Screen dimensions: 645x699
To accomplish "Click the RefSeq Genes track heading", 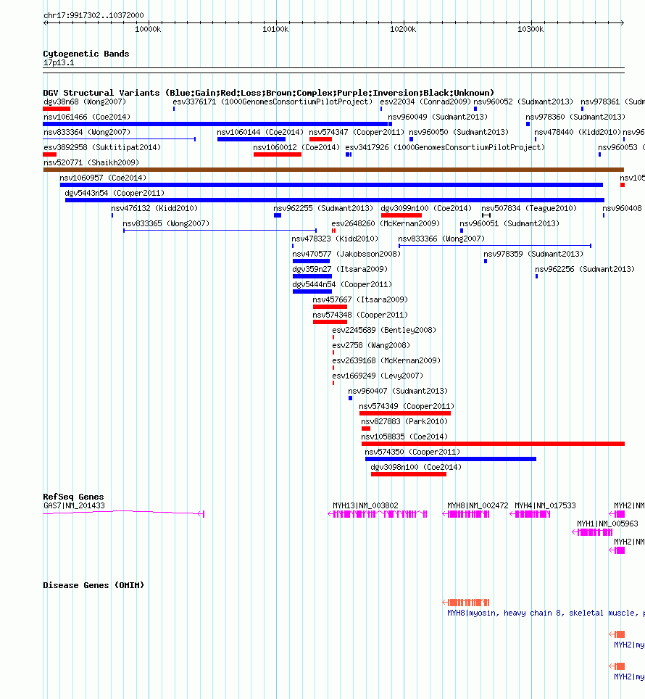I will [73, 497].
